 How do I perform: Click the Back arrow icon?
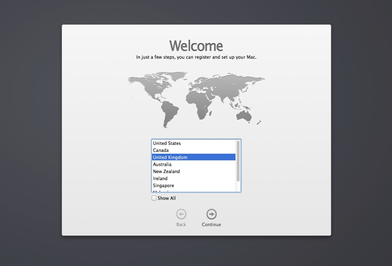181,214
